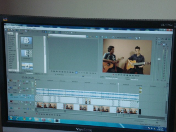The width and height of the screenshot is (176, 132).
Task: Select the Portals transition in list
Action: tap(11, 62)
